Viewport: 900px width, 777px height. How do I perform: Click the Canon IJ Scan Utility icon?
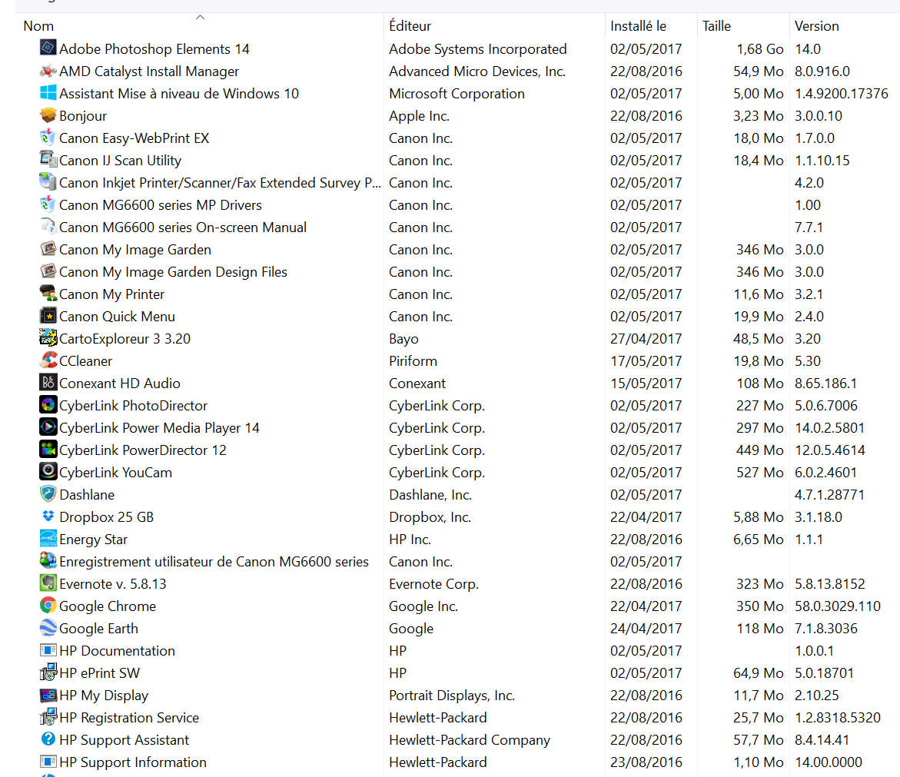tap(48, 159)
